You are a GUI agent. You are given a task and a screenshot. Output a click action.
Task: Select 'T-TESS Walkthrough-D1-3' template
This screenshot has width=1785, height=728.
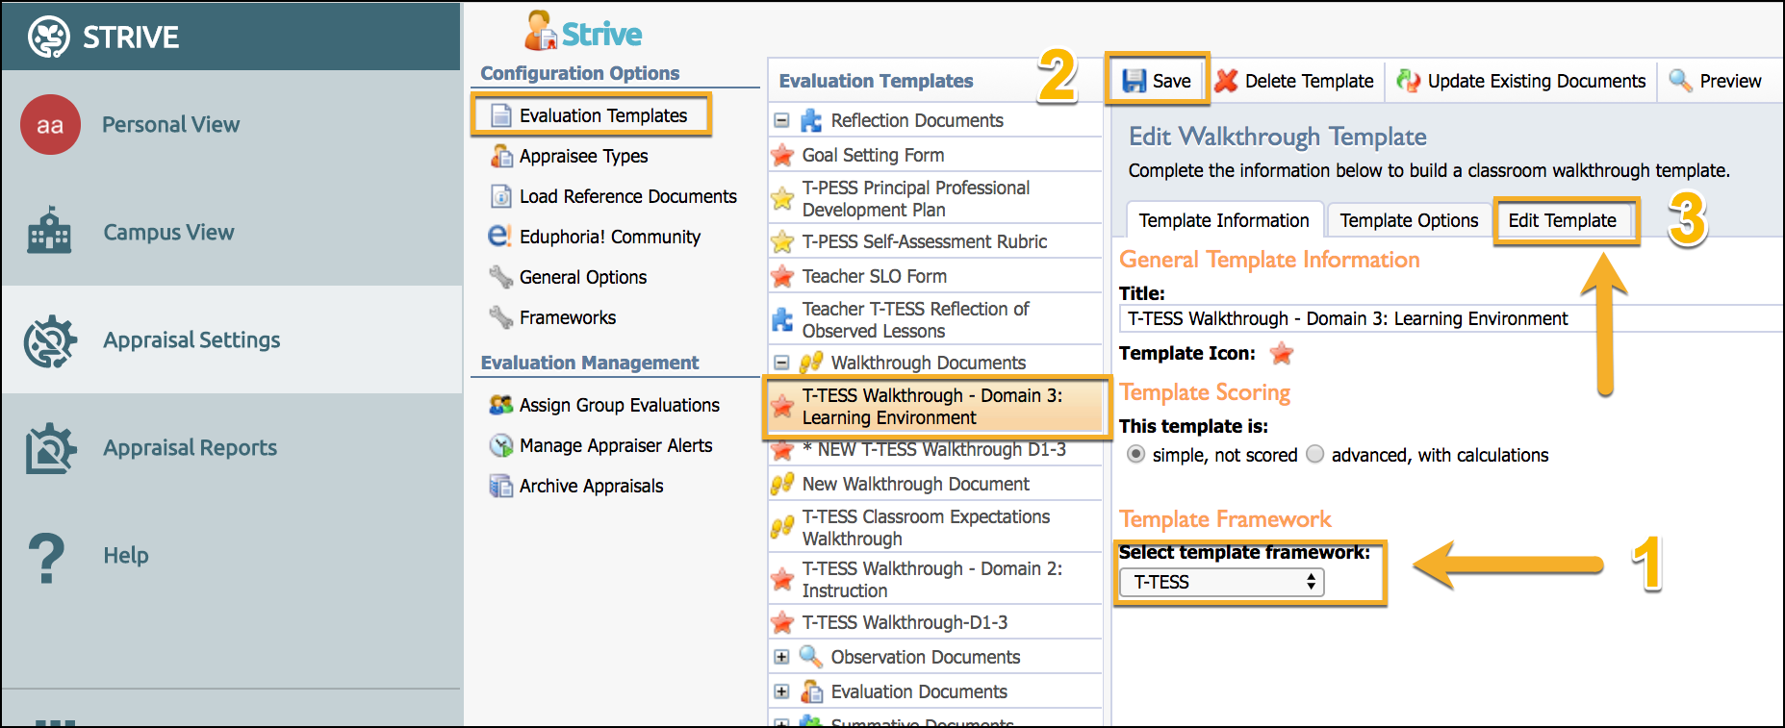[x=935, y=622]
